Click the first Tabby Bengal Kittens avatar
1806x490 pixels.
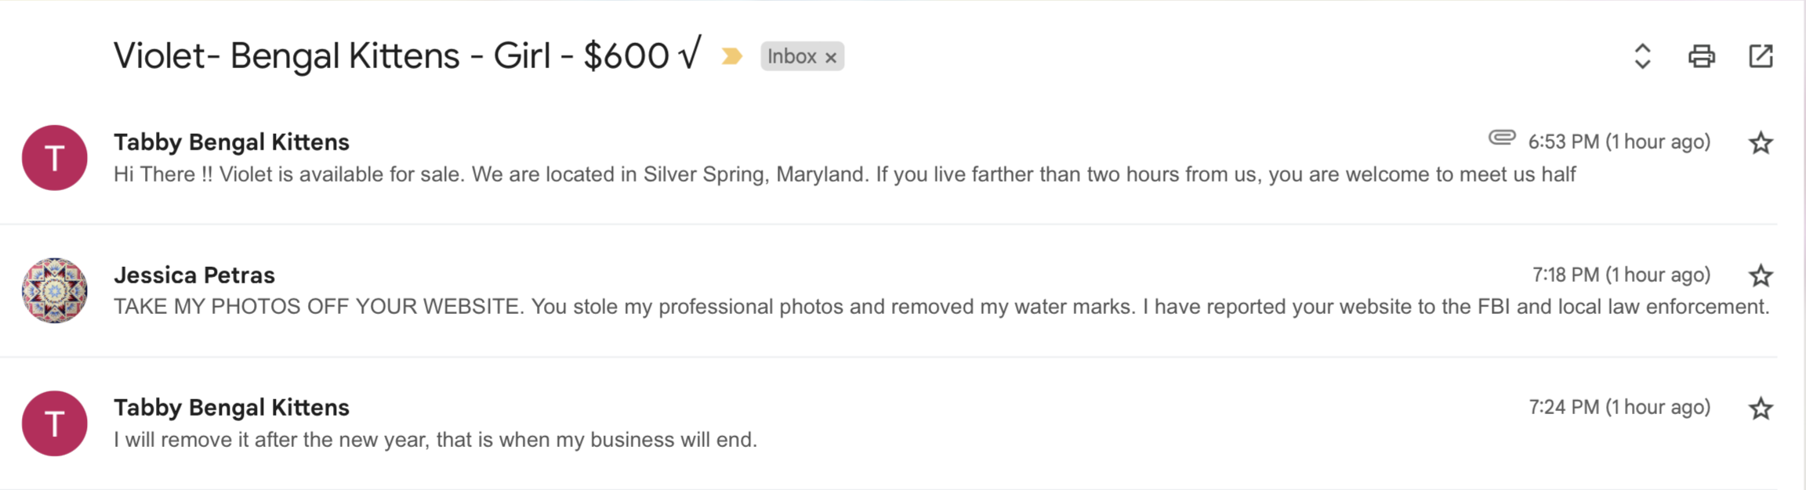click(x=54, y=157)
